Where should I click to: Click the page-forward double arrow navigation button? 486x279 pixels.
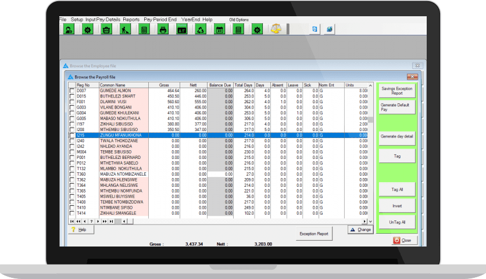[105, 221]
